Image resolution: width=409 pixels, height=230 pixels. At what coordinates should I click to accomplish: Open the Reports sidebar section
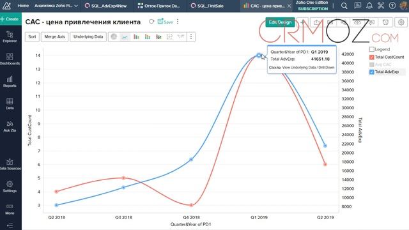click(10, 81)
